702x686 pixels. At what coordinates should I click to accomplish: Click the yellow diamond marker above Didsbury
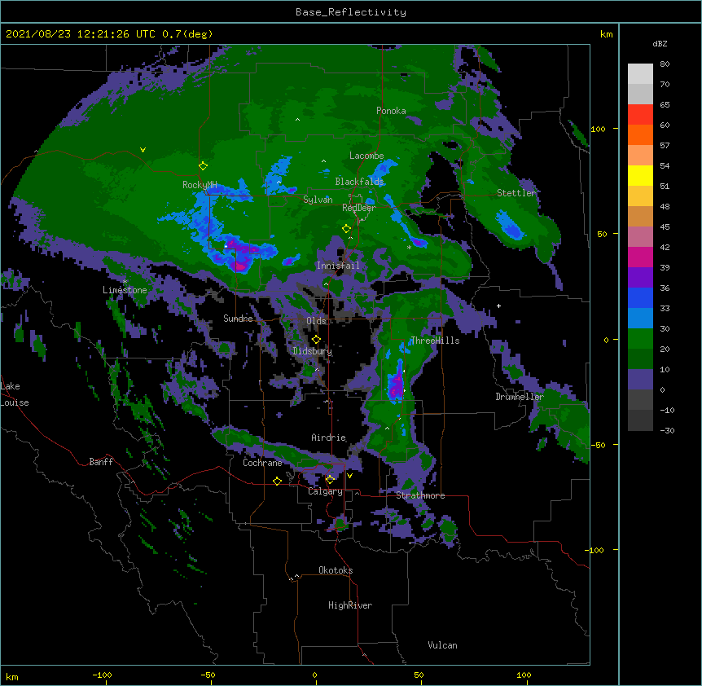click(316, 340)
